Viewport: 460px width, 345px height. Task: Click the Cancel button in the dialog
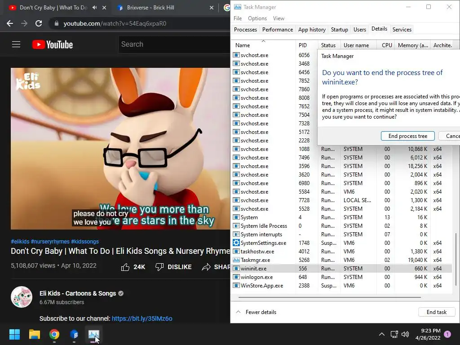[x=449, y=136]
